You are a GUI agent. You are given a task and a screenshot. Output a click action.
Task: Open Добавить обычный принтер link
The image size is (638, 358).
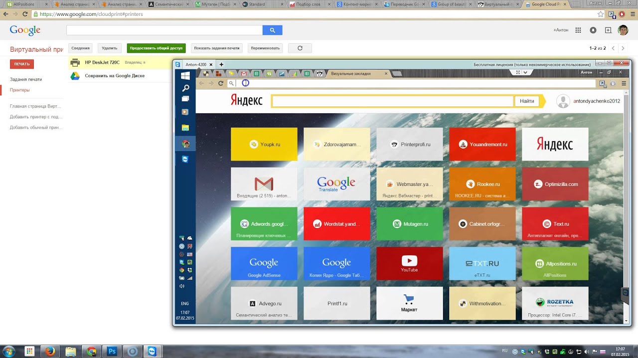click(36, 127)
